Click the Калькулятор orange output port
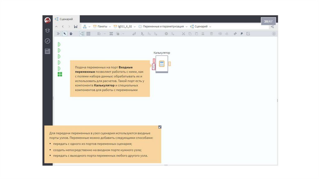Image resolution: width=319 pixels, height=179 pixels. [x=169, y=64]
